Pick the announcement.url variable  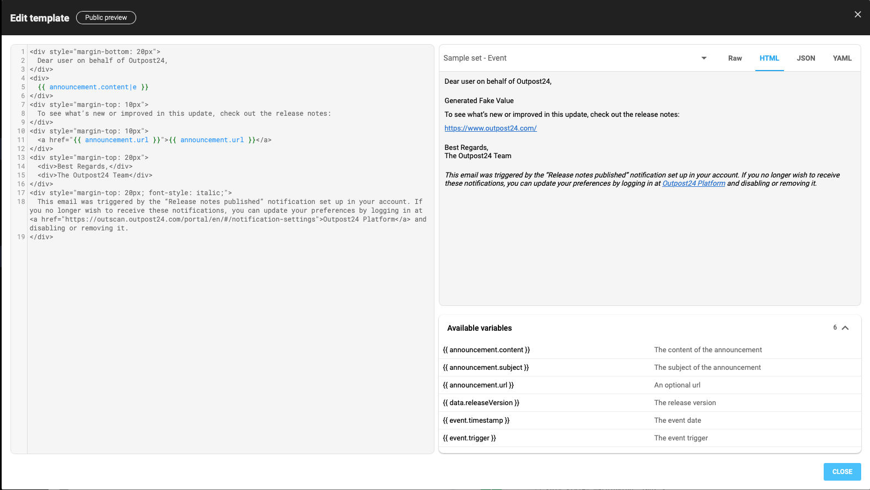pos(478,385)
